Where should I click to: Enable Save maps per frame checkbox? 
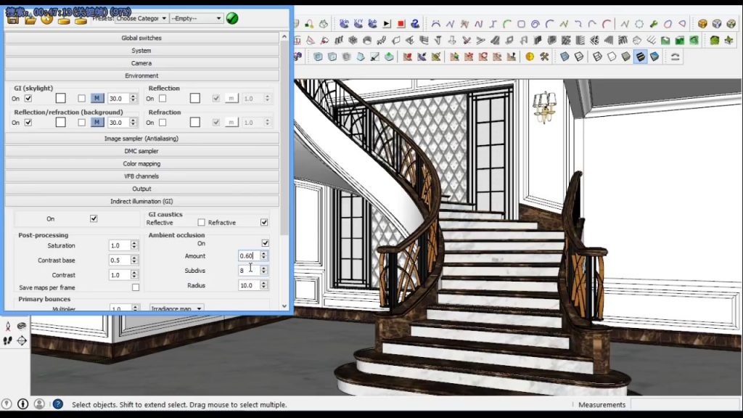136,287
